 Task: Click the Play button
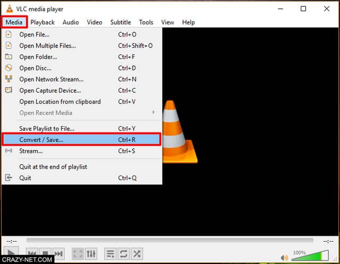pyautogui.click(x=11, y=252)
